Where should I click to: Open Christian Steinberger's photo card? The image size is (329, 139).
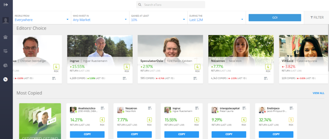[x=38, y=46]
